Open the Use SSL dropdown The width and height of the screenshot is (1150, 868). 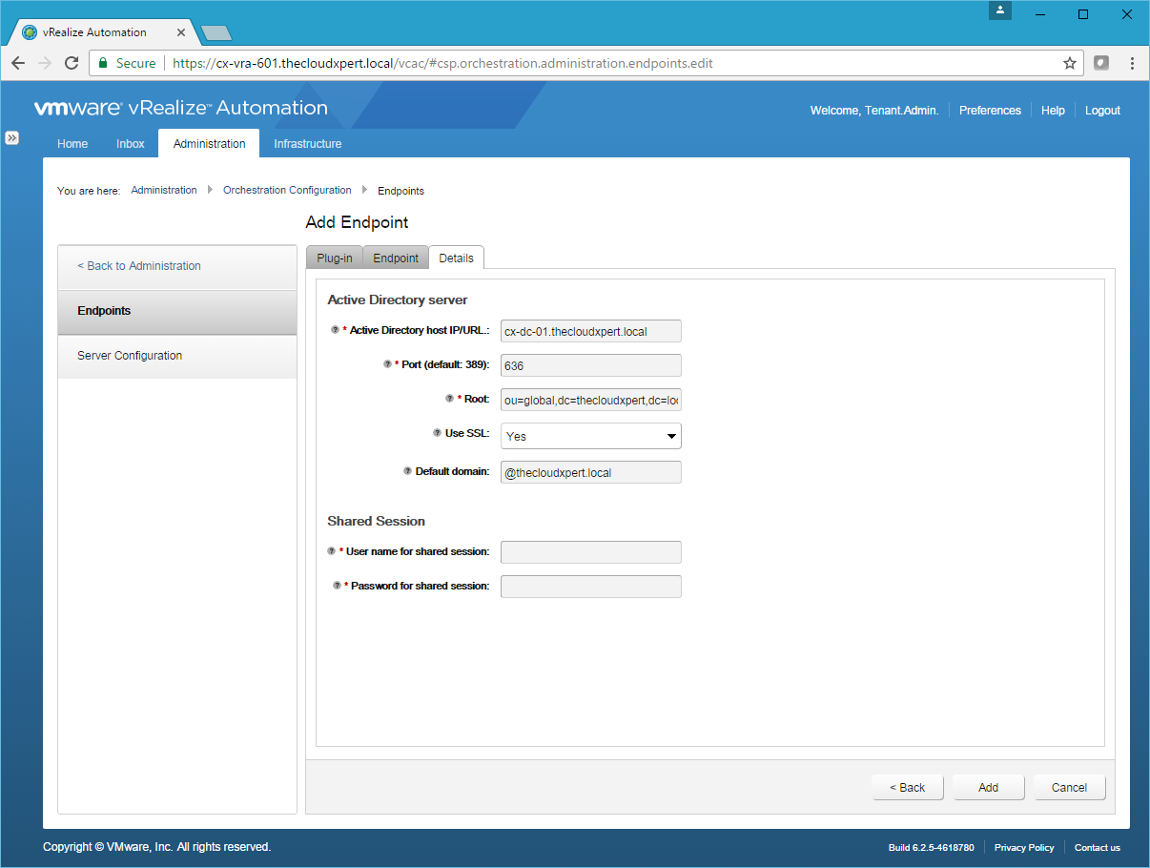pos(590,436)
